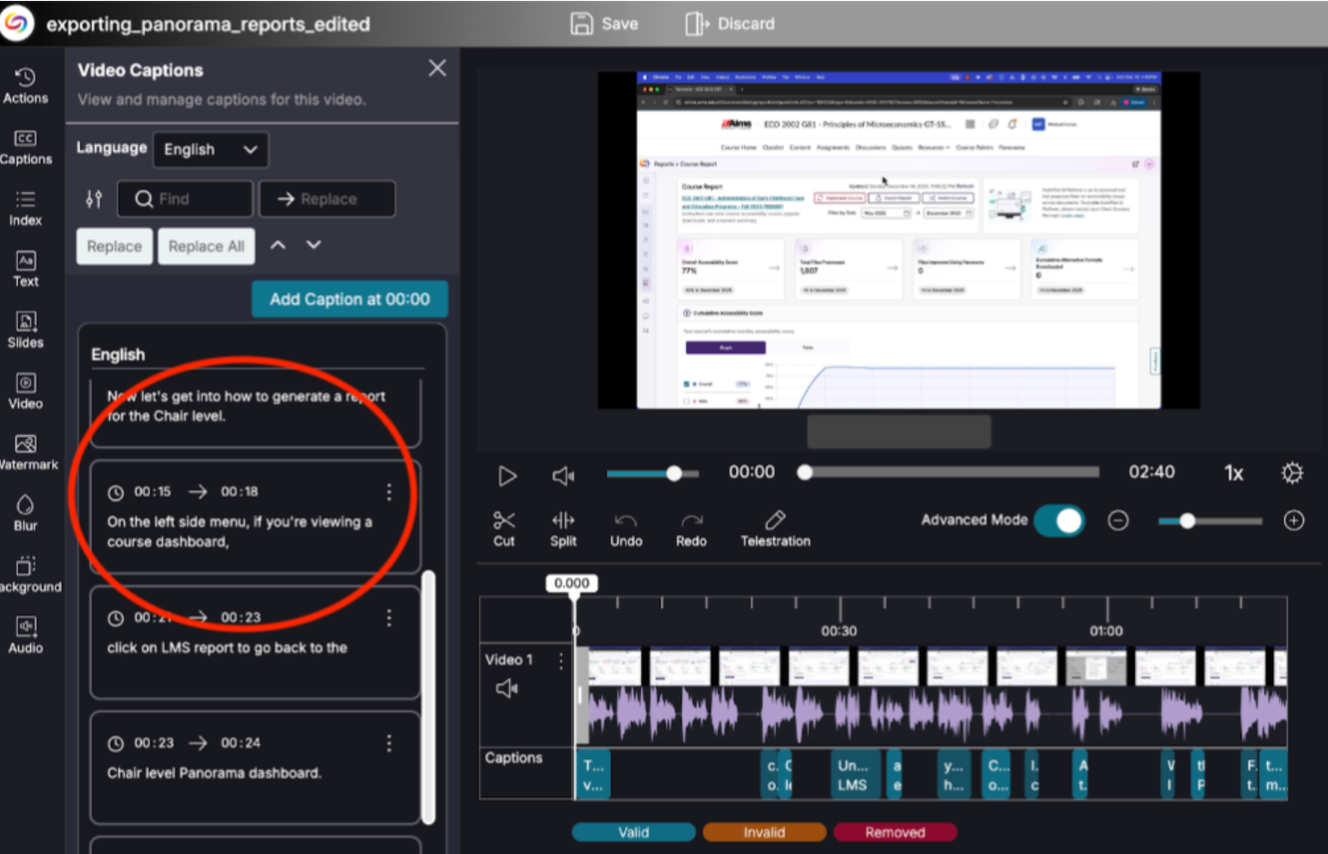The width and height of the screenshot is (1328, 854).
Task: Select the Blur tool in the sidebar
Action: coord(25,512)
